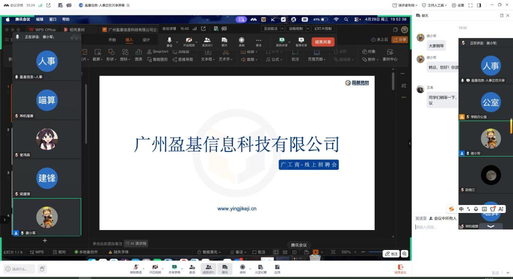Expand video options arrow beside 开启视频
The image size is (513, 279).
click(x=163, y=268)
